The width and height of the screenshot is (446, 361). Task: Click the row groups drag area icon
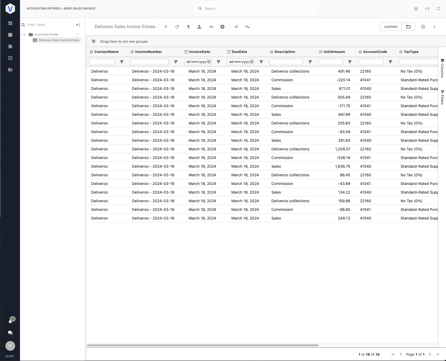(93, 42)
